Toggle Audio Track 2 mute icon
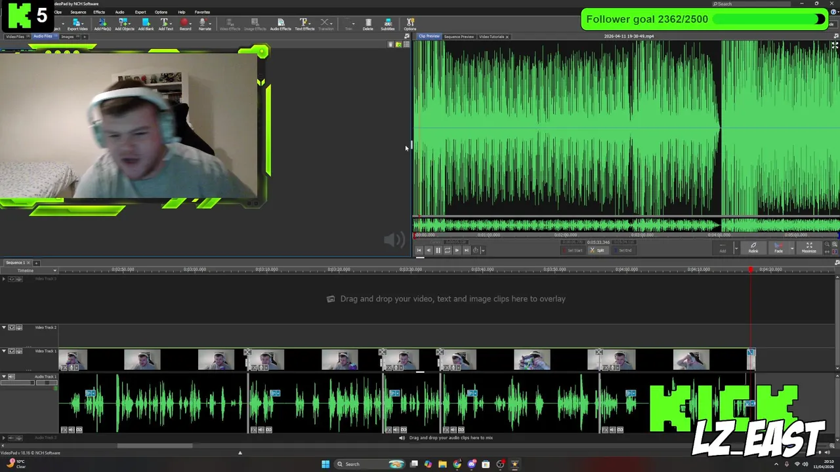This screenshot has height=472, width=840. [x=11, y=438]
